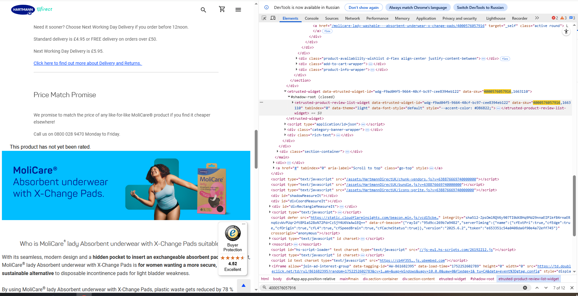Open the Sources tab
The image size is (578, 296).
tap(332, 18)
